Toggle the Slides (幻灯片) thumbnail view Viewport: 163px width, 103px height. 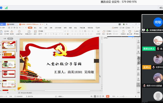tap(10, 39)
